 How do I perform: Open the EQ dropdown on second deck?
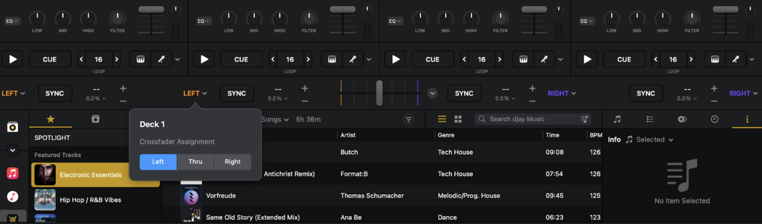point(203,21)
